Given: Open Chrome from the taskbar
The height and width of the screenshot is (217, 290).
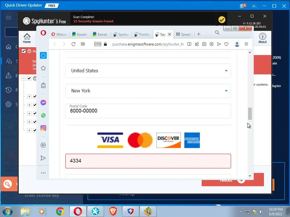Looking at the screenshot, I should point(60,211).
